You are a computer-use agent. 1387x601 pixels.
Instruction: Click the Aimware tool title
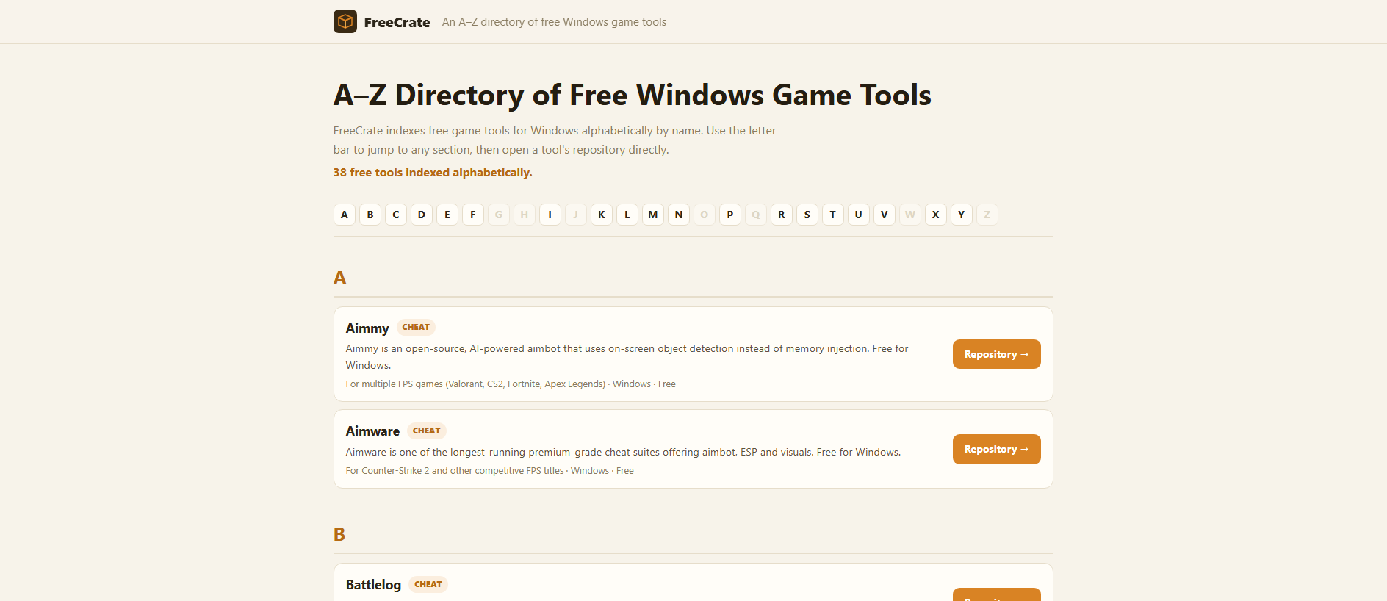(372, 431)
